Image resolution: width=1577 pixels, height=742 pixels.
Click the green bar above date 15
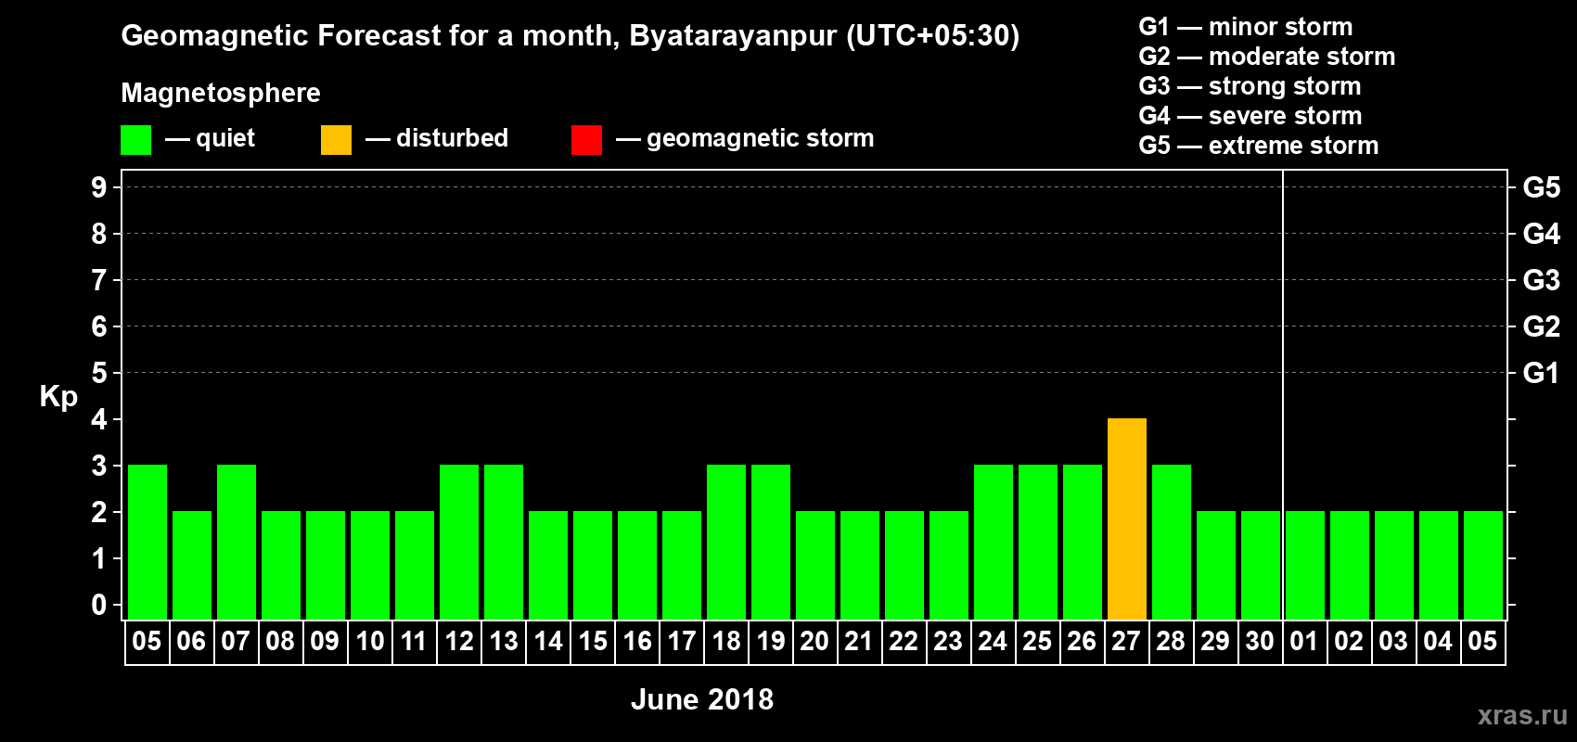pyautogui.click(x=593, y=565)
